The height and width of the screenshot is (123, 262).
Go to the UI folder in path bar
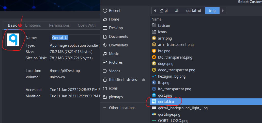pyautogui.click(x=176, y=11)
